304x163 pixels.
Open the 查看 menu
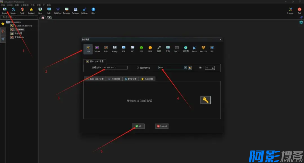coord(17,5)
